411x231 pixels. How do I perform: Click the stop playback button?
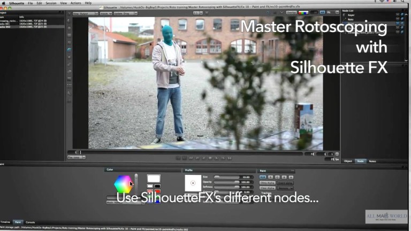click(210, 158)
